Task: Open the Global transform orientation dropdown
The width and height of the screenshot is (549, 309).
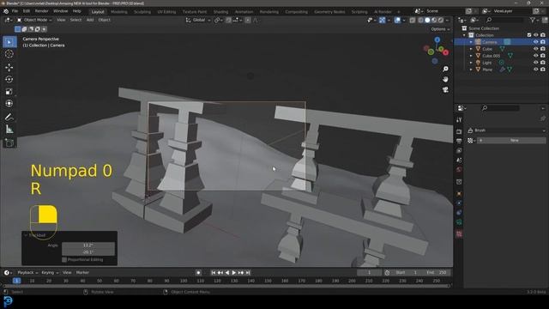Action: tap(198, 20)
